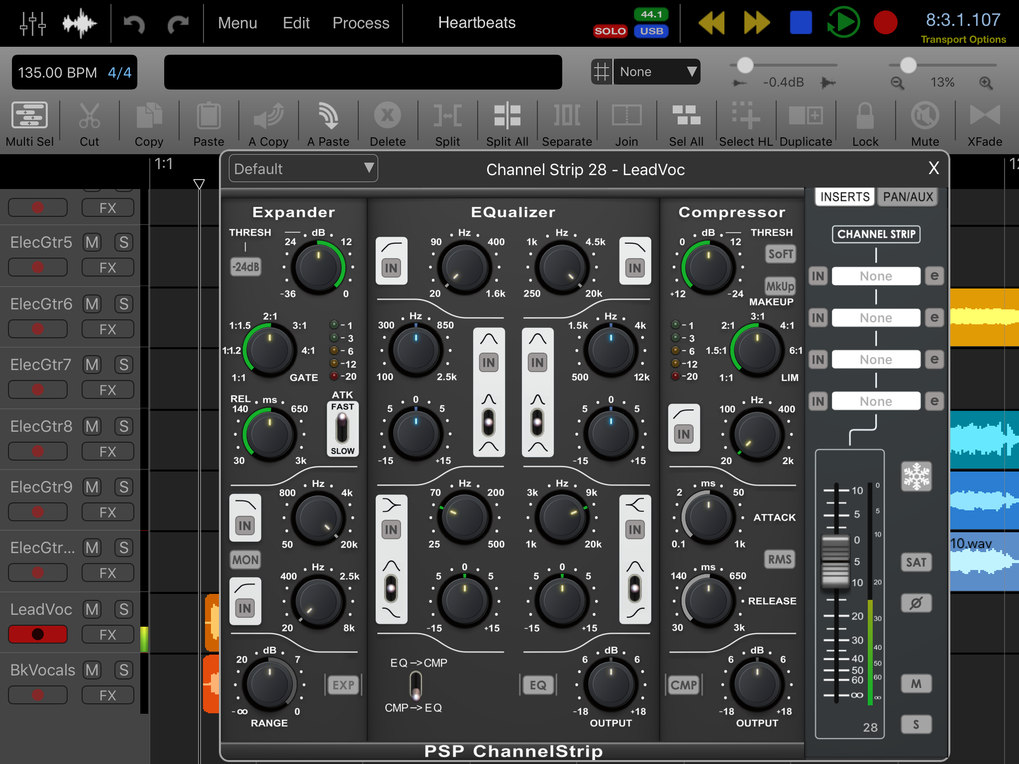
Task: Click the Lock padlock icon
Action: [x=865, y=116]
